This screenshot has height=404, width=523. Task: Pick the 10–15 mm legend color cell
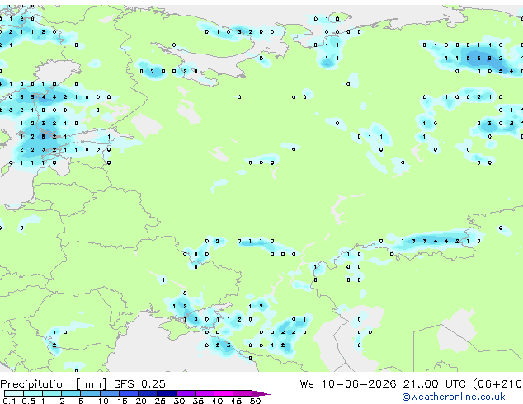click(x=110, y=393)
